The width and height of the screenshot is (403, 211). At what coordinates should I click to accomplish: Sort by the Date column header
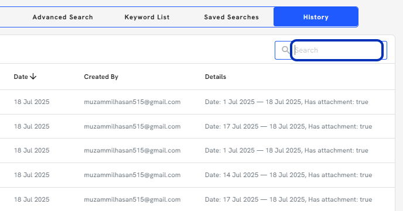click(21, 77)
